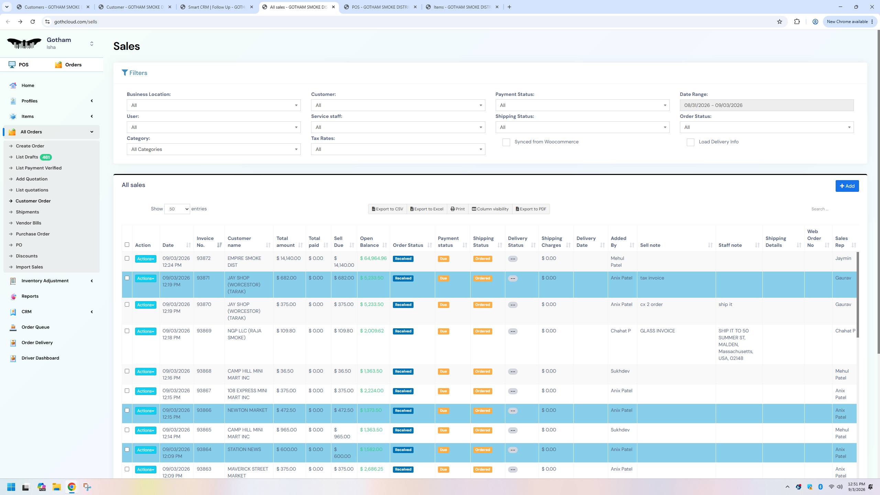
Task: Click the Date Range input field
Action: tap(767, 105)
